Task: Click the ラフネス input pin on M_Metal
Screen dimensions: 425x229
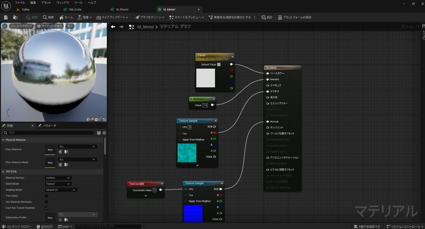Action: coord(267,91)
